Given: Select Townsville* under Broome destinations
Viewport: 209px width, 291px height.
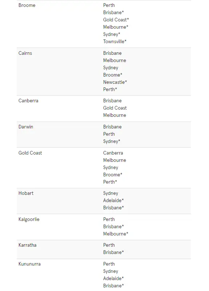Looking at the screenshot, I should [x=115, y=41].
